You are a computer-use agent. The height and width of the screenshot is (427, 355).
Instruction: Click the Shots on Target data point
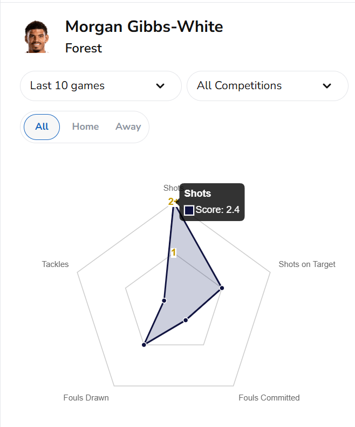(x=222, y=289)
